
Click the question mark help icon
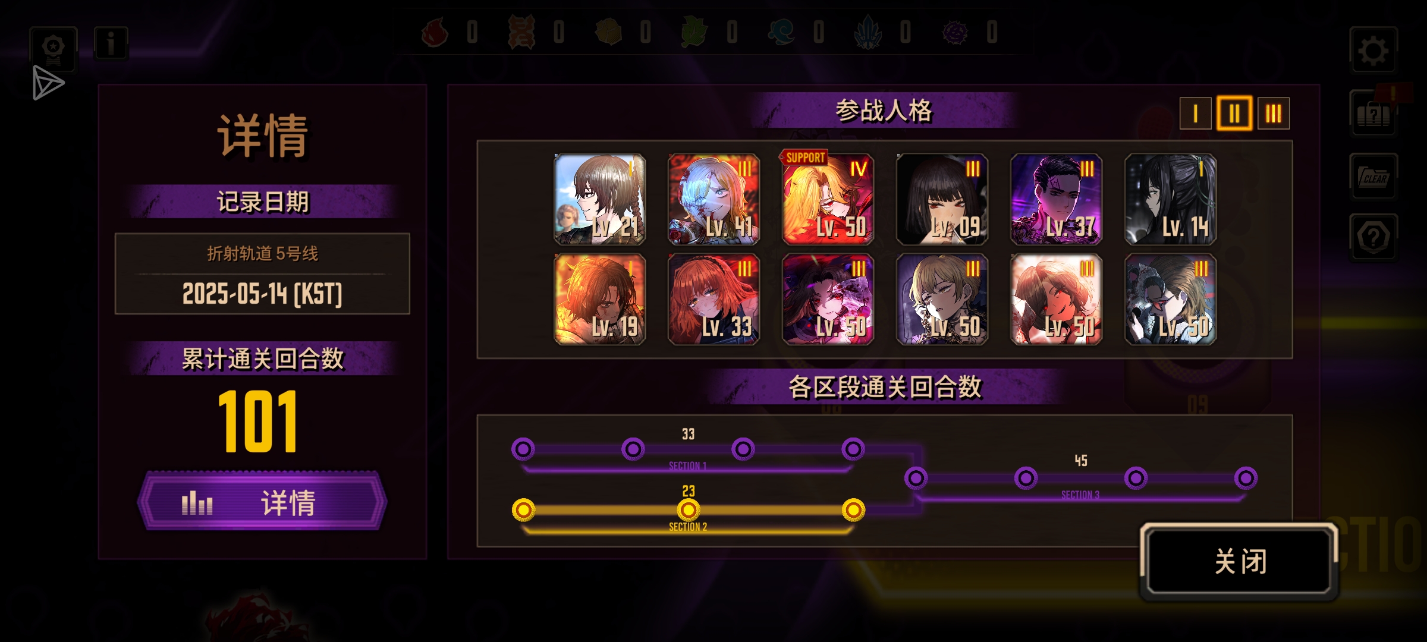click(1373, 238)
